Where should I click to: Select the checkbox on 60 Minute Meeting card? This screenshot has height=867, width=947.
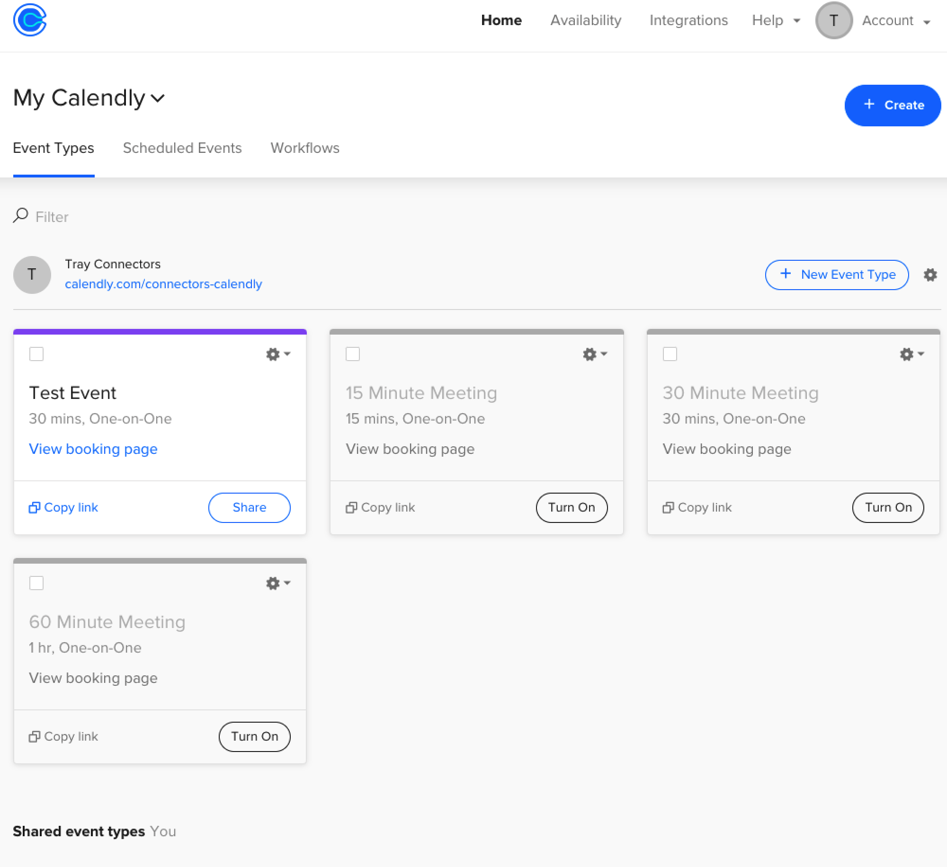[36, 583]
